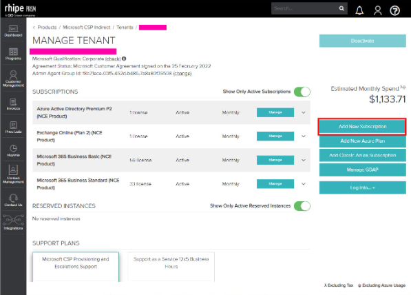
Task: Click the (change) Admin Agent Group link
Action: point(182,74)
